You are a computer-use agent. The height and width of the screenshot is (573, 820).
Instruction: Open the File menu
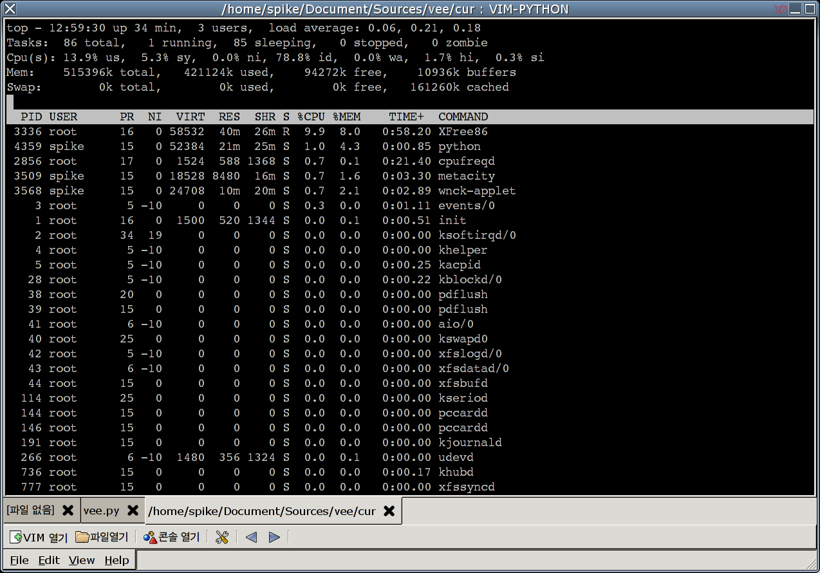(19, 560)
